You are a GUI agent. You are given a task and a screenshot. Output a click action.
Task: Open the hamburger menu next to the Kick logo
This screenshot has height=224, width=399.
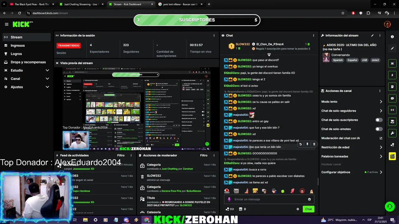7,24
